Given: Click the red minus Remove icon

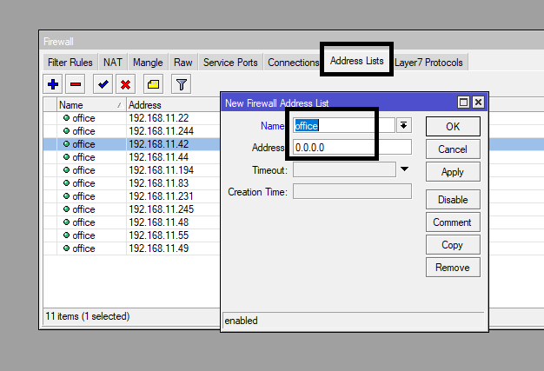Looking at the screenshot, I should (75, 84).
